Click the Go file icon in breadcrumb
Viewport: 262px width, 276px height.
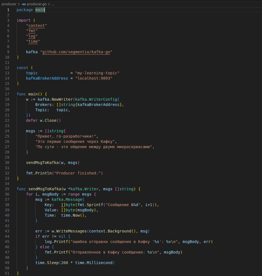click(24, 4)
